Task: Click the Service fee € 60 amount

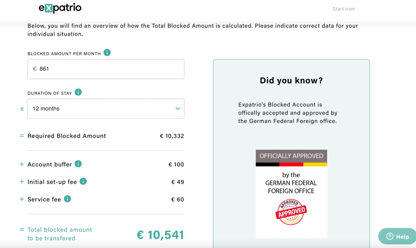Action: pos(178,199)
